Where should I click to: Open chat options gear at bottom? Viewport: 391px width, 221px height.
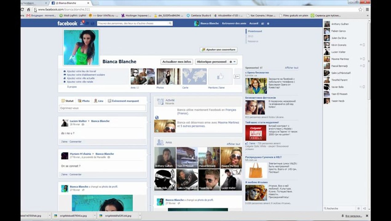[358, 208]
